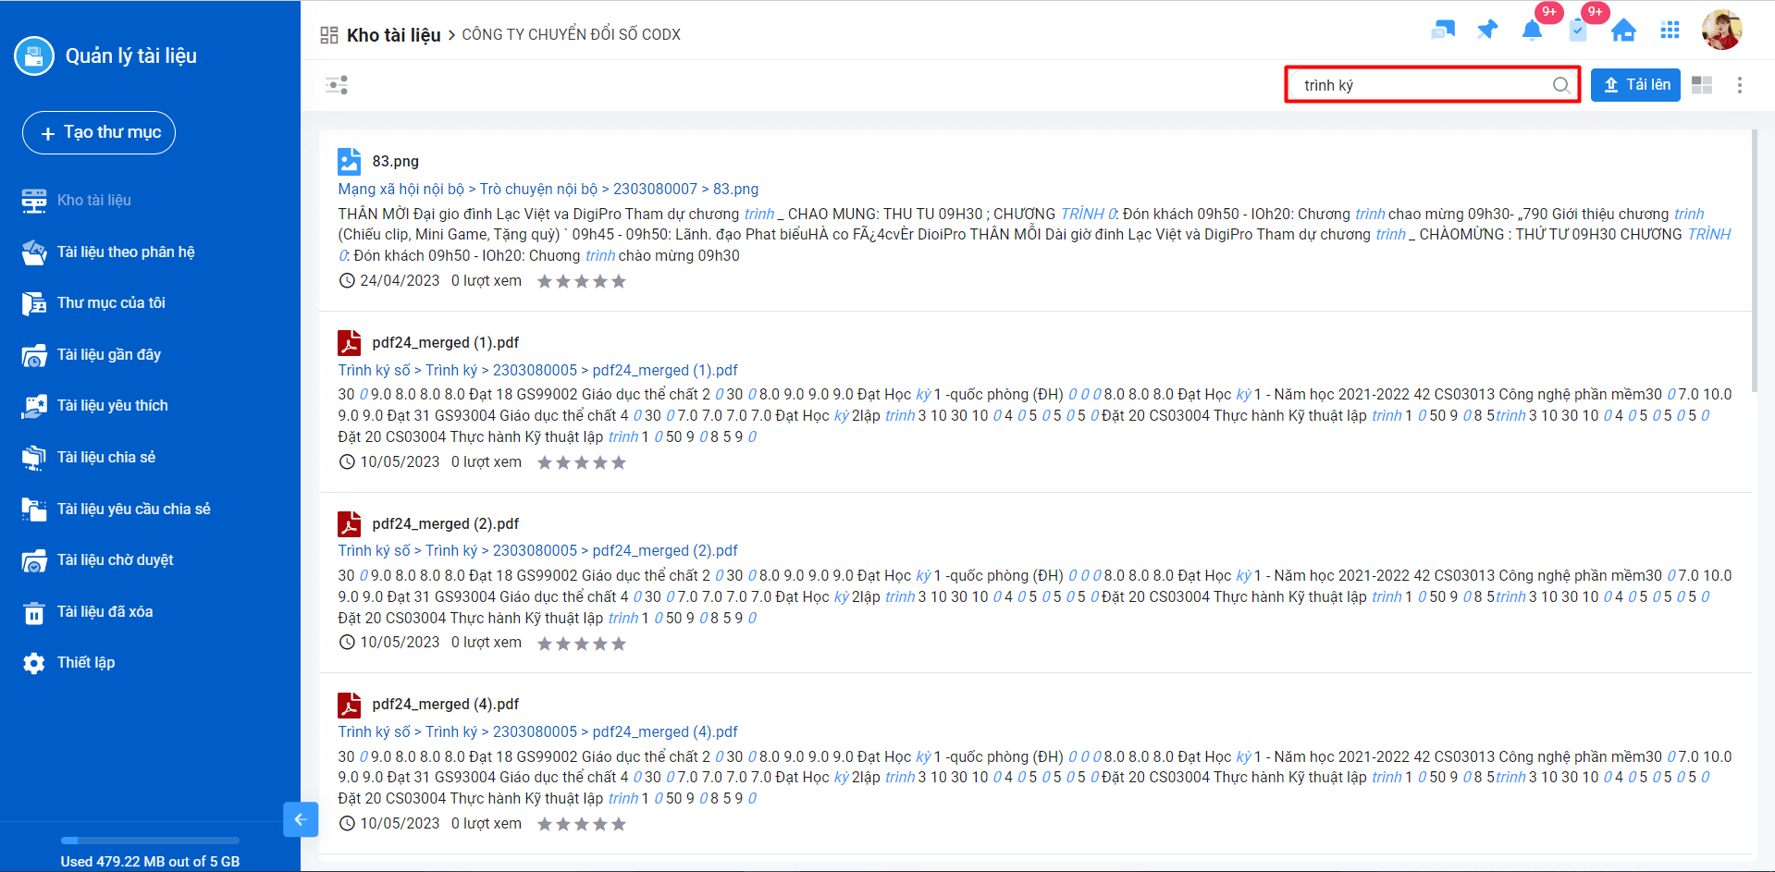Viewport: 1775px width, 872px height.
Task: Open the apps grid launcher icon
Action: pyautogui.click(x=1670, y=31)
